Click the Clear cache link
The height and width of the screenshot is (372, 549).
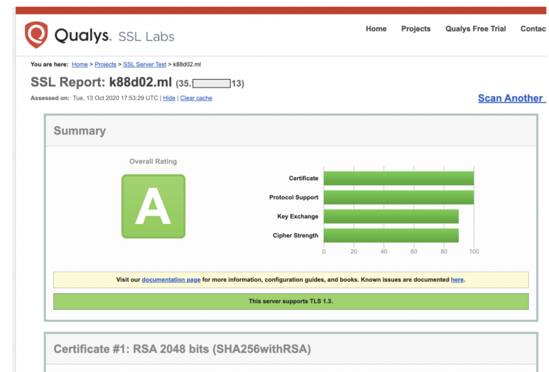tap(196, 98)
